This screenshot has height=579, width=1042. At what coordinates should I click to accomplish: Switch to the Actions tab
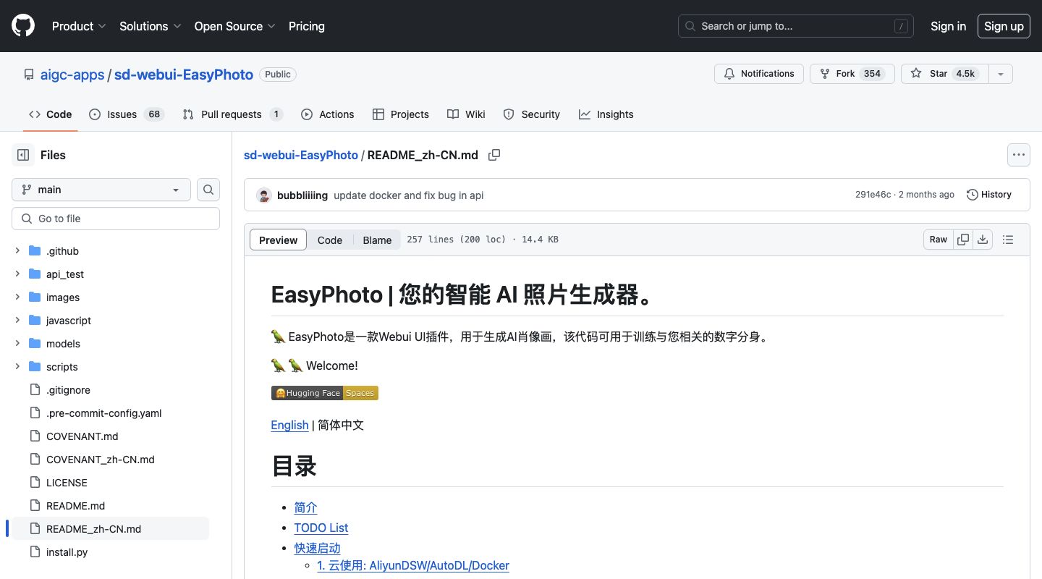coord(328,114)
